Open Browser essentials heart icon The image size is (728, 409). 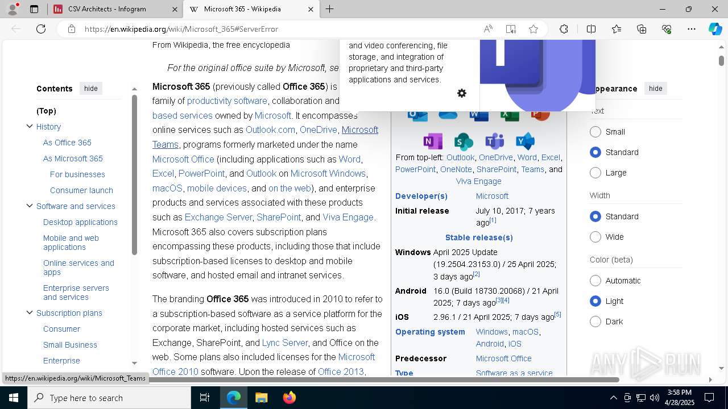tap(667, 29)
